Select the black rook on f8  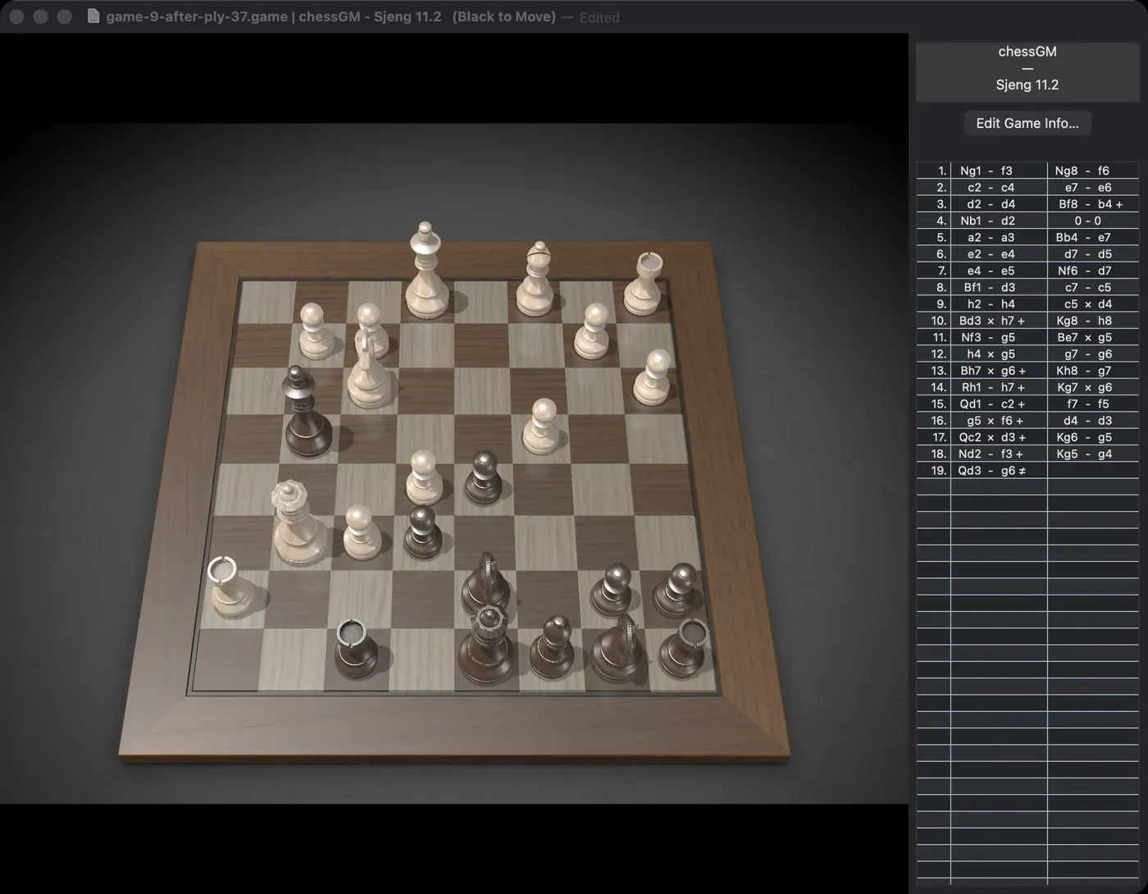click(357, 648)
